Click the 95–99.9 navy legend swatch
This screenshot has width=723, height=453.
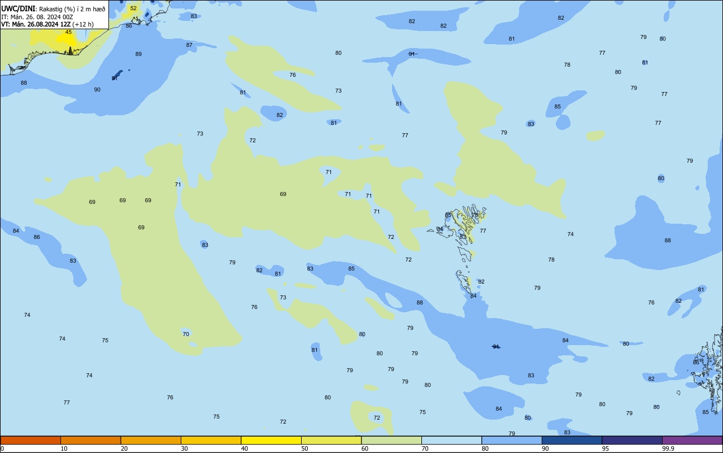coord(632,440)
